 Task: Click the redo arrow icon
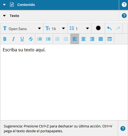(118, 28)
